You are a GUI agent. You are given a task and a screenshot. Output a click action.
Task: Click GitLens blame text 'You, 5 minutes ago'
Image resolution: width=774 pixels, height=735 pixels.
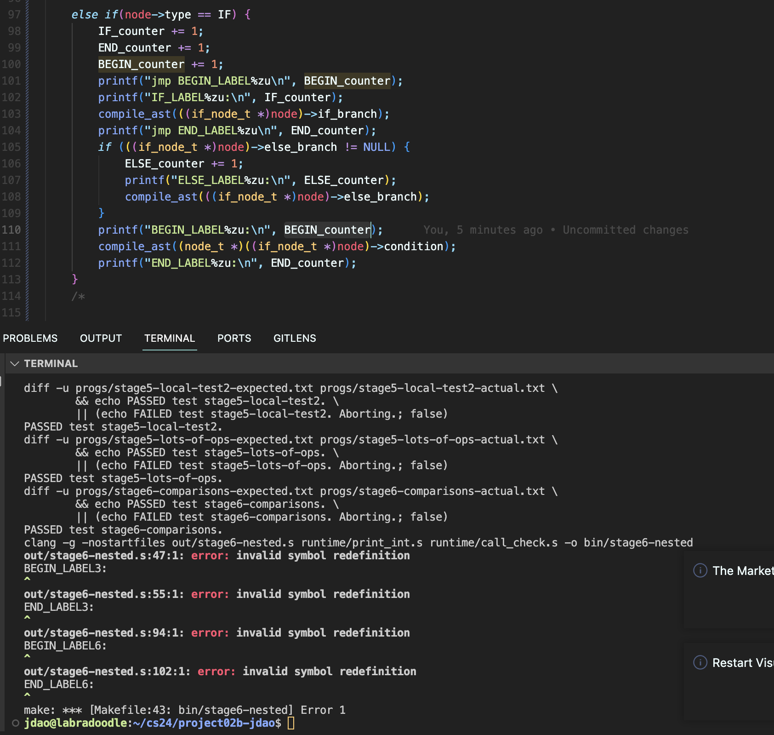(483, 230)
